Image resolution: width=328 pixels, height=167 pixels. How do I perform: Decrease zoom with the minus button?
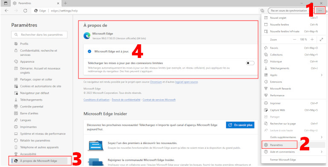tap(295, 40)
